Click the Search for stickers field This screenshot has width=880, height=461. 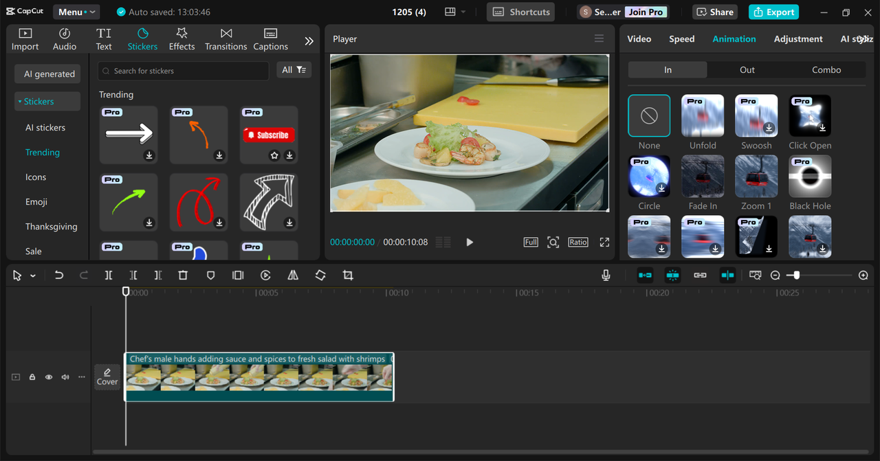click(x=183, y=71)
